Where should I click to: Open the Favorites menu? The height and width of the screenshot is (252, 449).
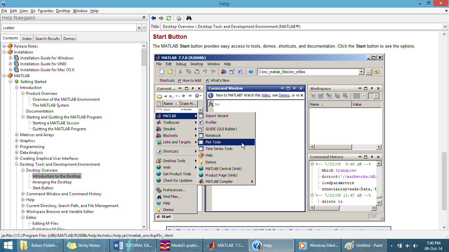[x=46, y=11]
